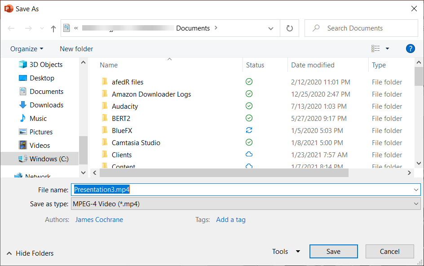424x266 pixels.
Task: Open the address bar history dropdown
Action: coord(271,28)
